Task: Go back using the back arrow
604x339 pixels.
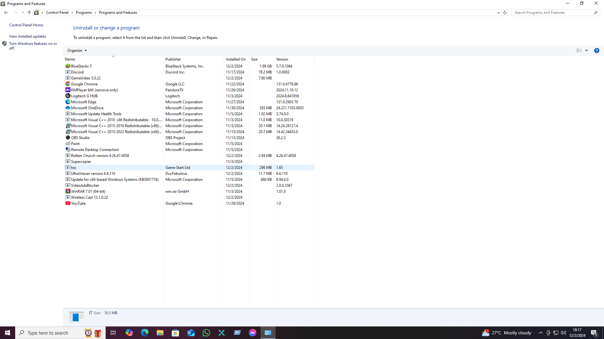Action: pos(6,13)
